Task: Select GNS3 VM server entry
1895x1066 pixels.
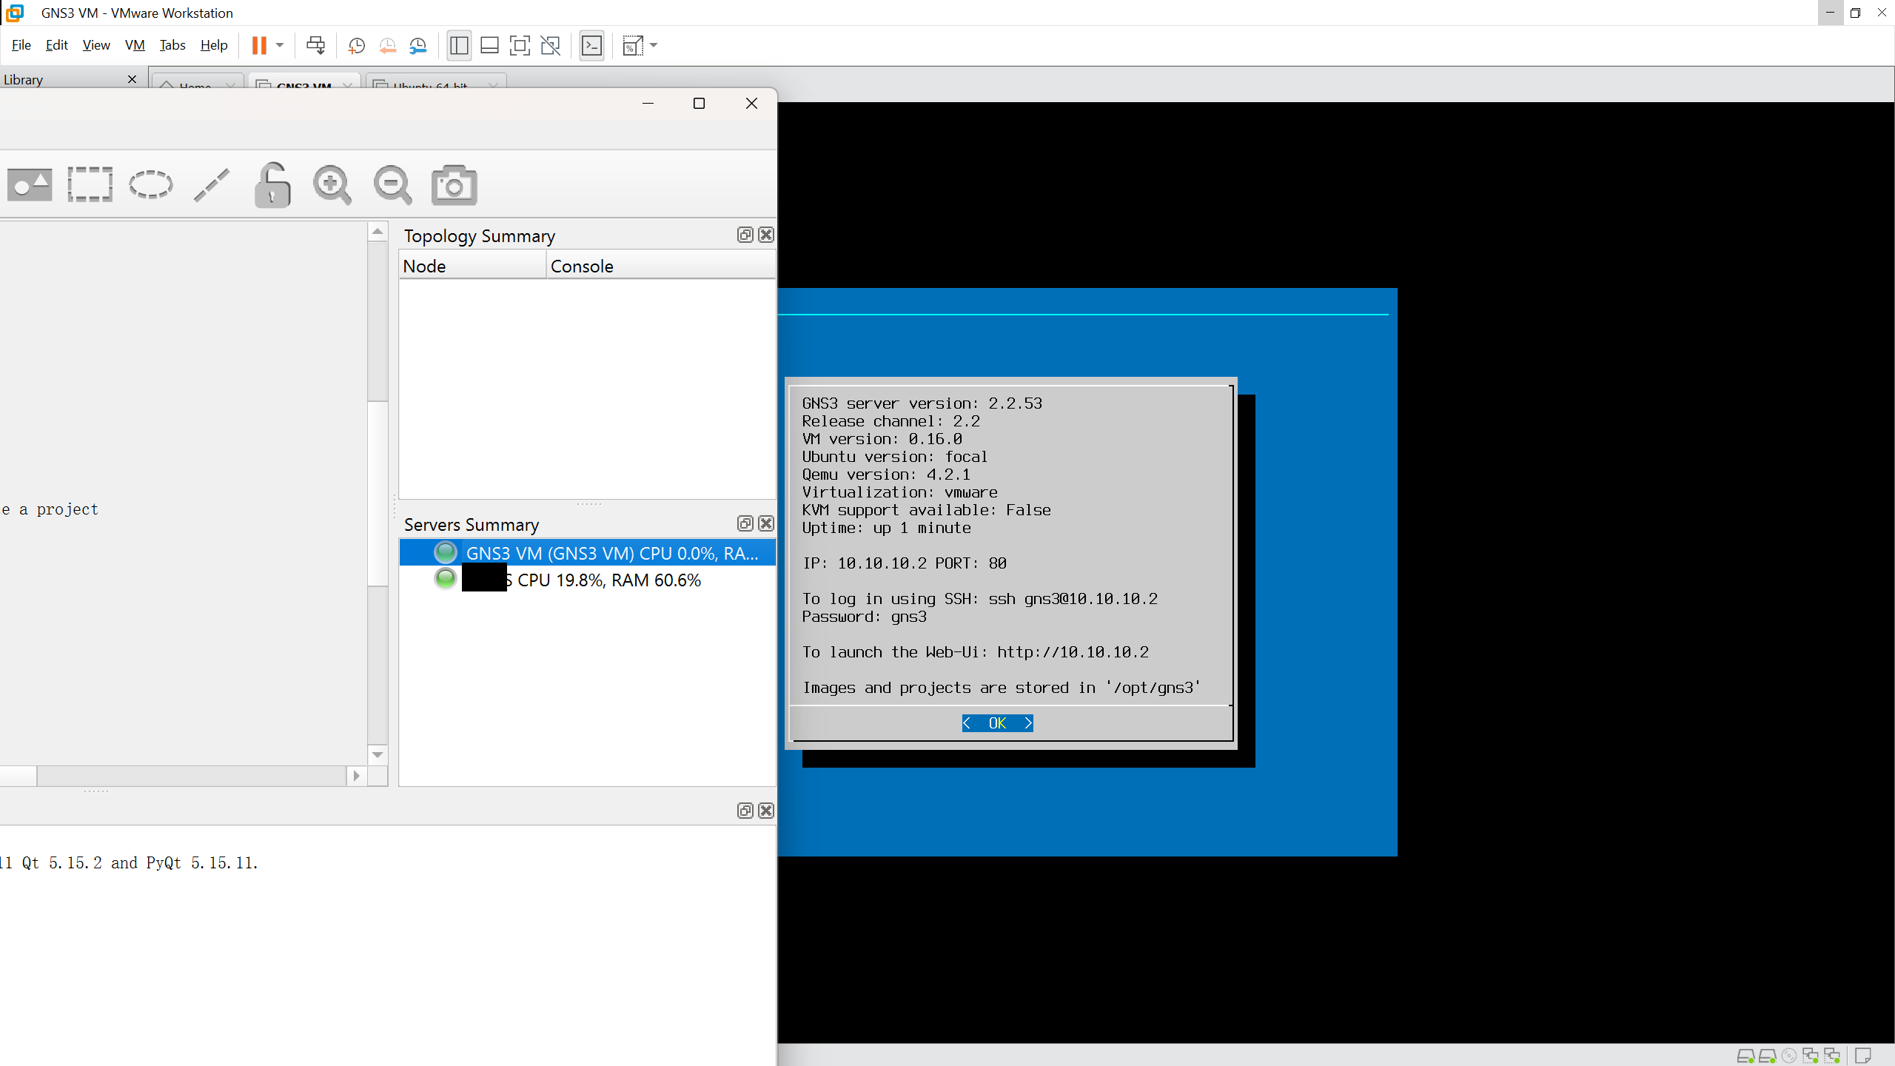Action: click(587, 553)
